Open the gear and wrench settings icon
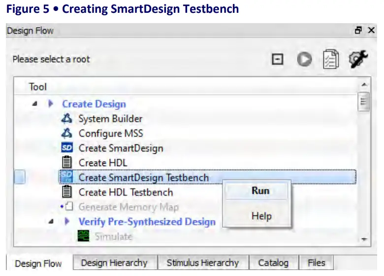Viewport: 384px width, 276px height. coord(358,59)
